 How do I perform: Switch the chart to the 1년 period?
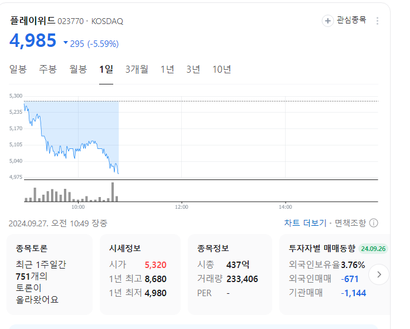point(168,69)
